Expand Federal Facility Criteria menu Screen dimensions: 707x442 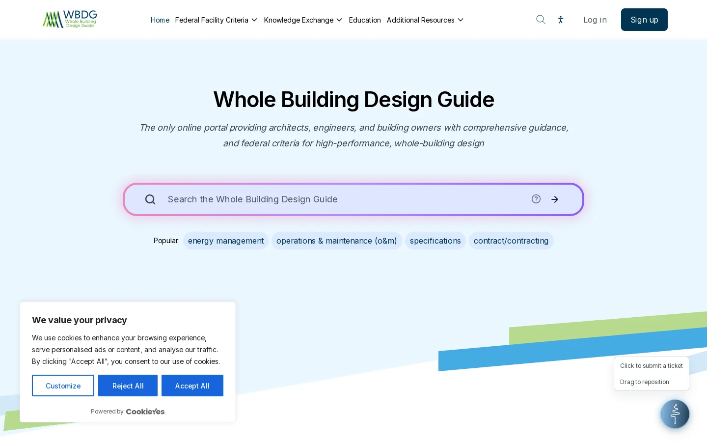point(216,20)
